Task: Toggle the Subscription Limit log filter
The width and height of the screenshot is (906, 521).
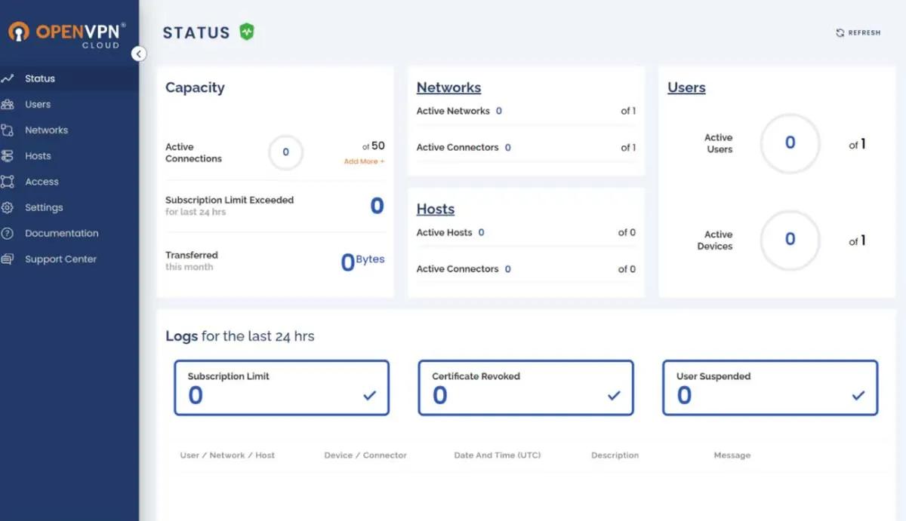Action: point(282,388)
